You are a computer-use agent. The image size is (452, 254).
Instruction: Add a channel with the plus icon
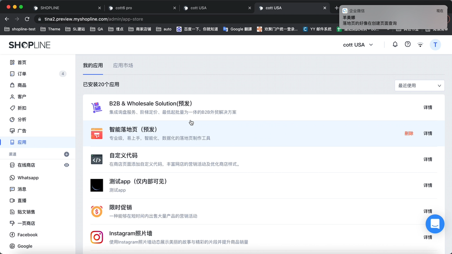pyautogui.click(x=66, y=154)
